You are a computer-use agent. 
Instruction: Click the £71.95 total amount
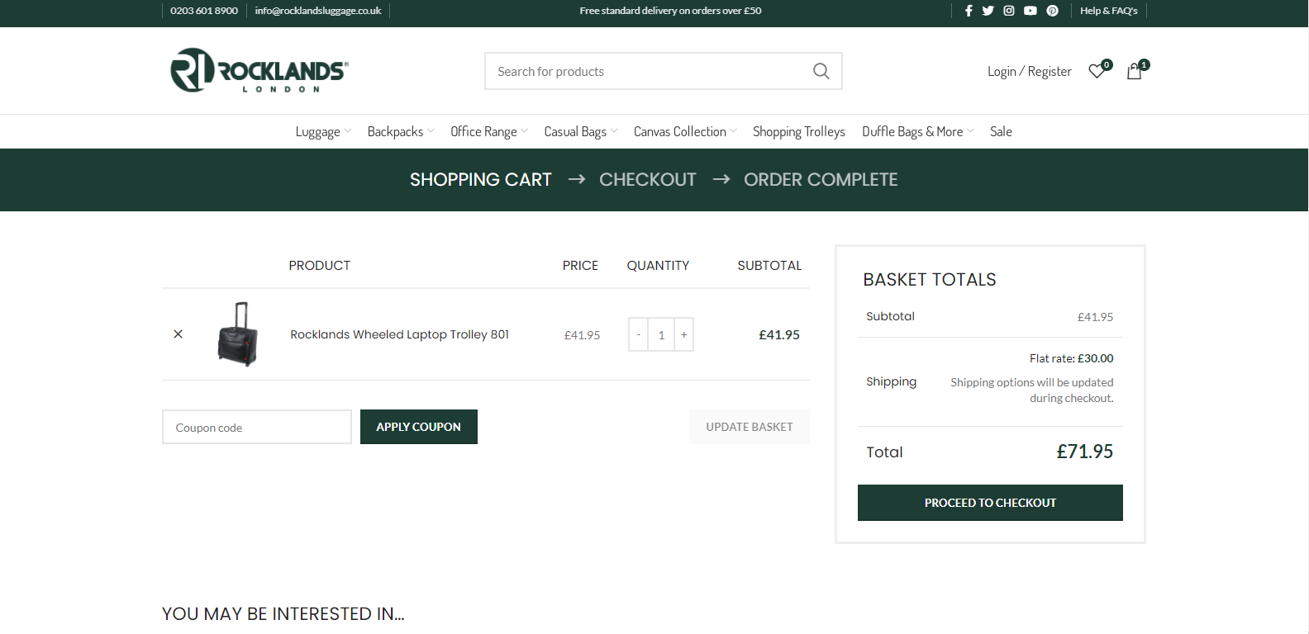(1085, 452)
